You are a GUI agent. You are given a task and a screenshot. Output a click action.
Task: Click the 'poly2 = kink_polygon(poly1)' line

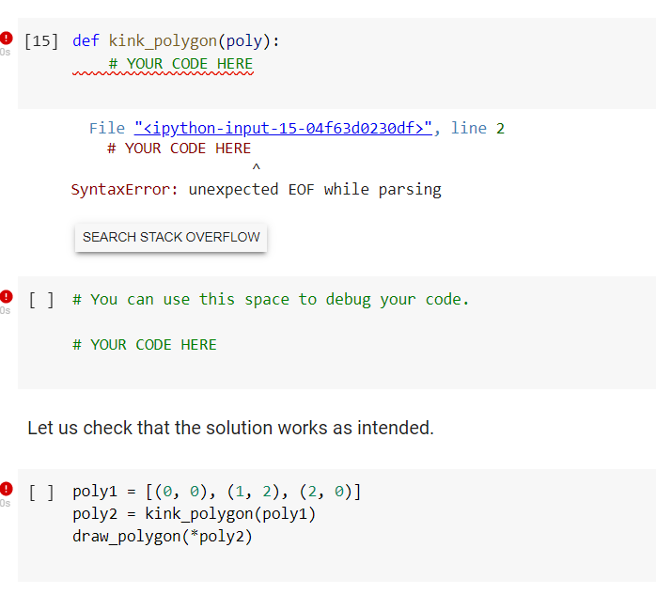point(195,514)
